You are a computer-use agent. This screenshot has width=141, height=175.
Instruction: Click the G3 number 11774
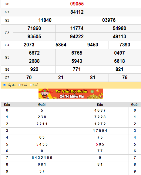tap(77, 28)
